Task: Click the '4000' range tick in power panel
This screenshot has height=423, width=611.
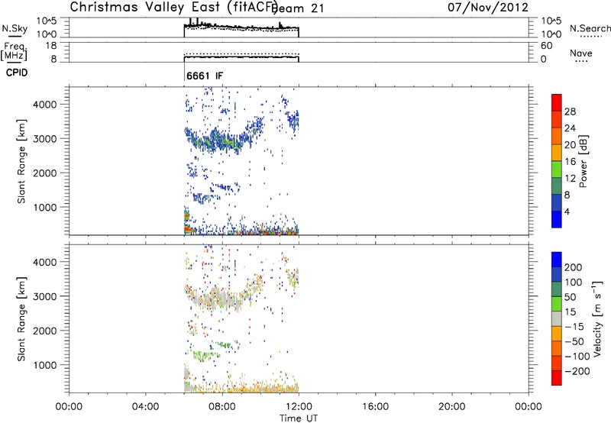Action: click(44, 105)
